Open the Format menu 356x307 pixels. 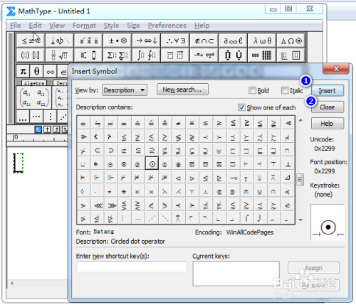click(84, 26)
